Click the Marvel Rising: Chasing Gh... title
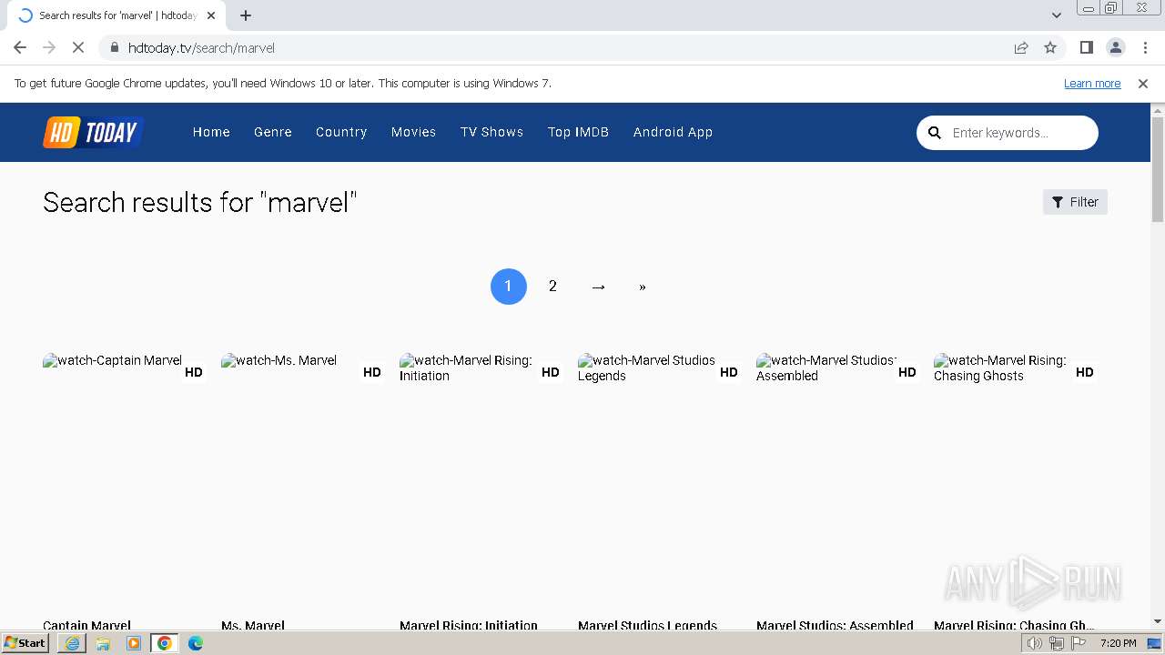 [x=1014, y=625]
